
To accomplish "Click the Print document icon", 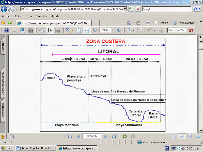I will pyautogui.click(x=14, y=30).
